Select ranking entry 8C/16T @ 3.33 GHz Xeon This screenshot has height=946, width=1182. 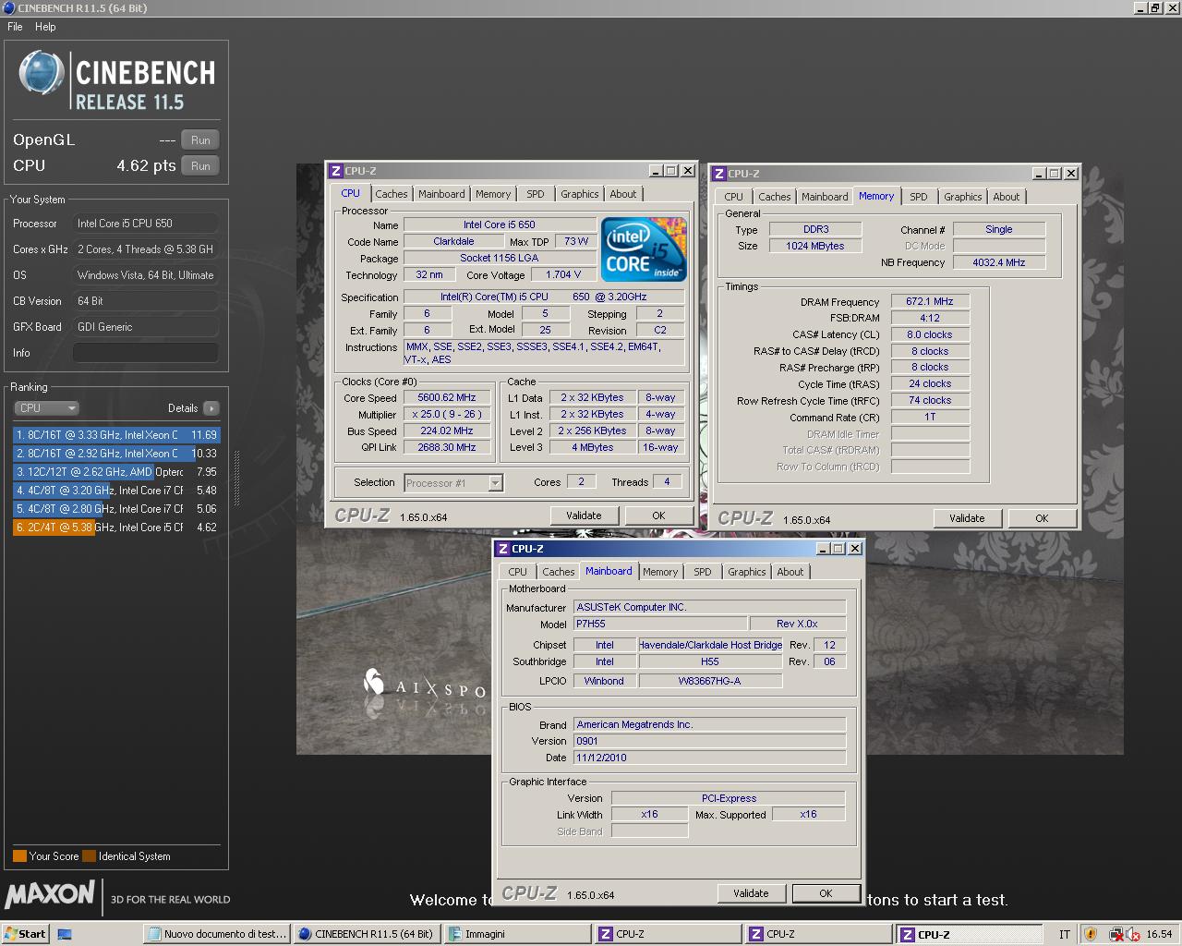point(116,435)
